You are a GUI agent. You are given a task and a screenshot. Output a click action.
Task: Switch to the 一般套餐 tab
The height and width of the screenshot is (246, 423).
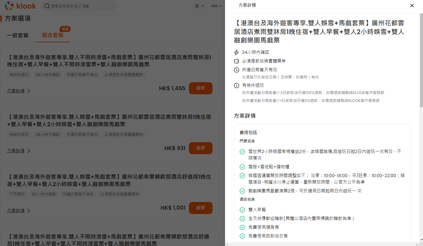pos(18,35)
